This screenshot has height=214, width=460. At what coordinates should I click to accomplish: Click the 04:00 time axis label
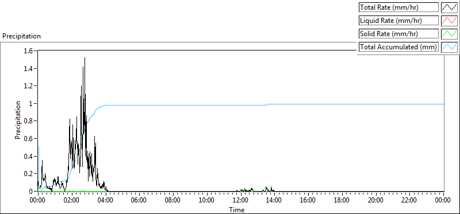105,201
